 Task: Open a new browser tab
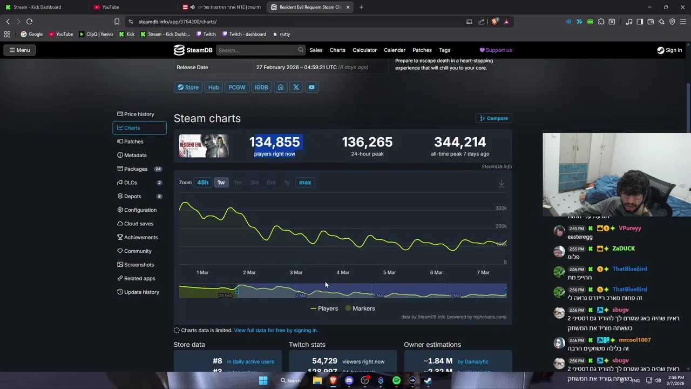click(361, 7)
